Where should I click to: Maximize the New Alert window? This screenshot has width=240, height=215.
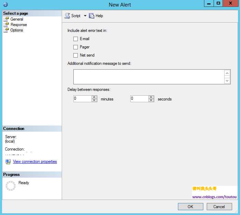coord(218,3)
